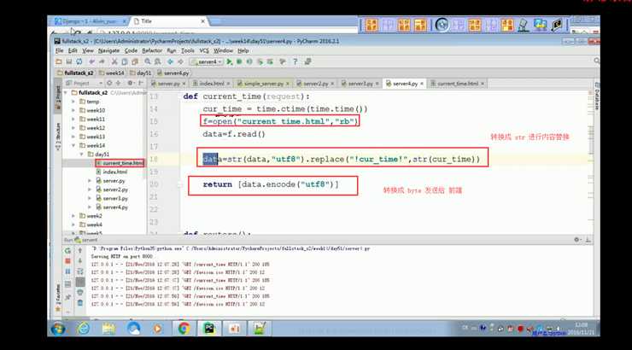Toggle the Structure tool window side button
Image resolution: width=632 pixels, height=350 pixels.
tap(57, 137)
